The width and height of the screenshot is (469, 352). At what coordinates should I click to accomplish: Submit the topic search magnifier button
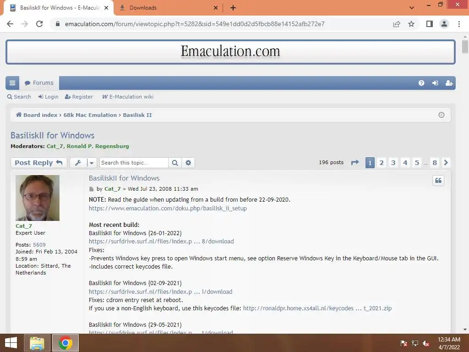(x=175, y=163)
